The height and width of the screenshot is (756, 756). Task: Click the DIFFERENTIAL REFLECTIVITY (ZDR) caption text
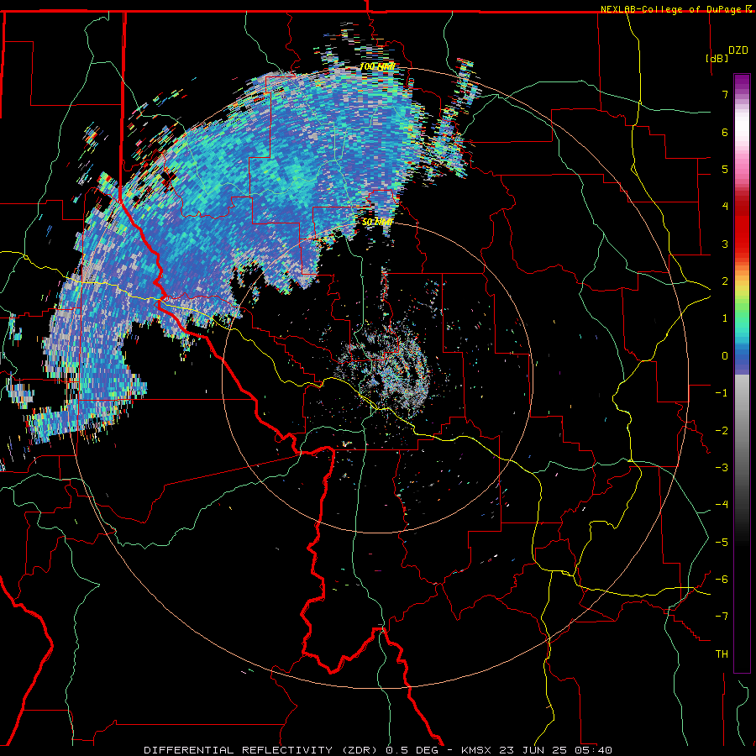click(263, 750)
